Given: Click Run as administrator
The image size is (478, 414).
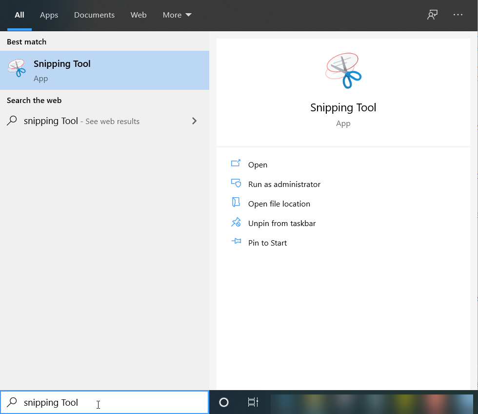Looking at the screenshot, I should click(x=284, y=184).
